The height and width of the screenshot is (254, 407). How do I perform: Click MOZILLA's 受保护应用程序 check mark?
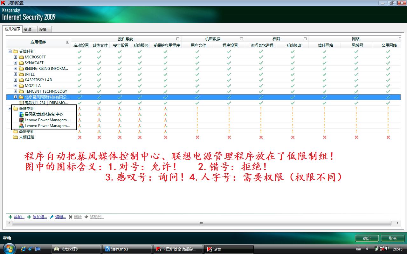[x=165, y=86]
